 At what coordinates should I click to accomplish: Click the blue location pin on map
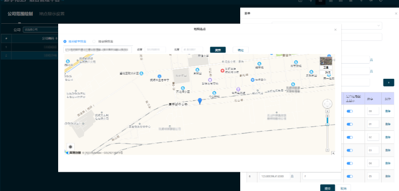pyautogui.click(x=200, y=101)
